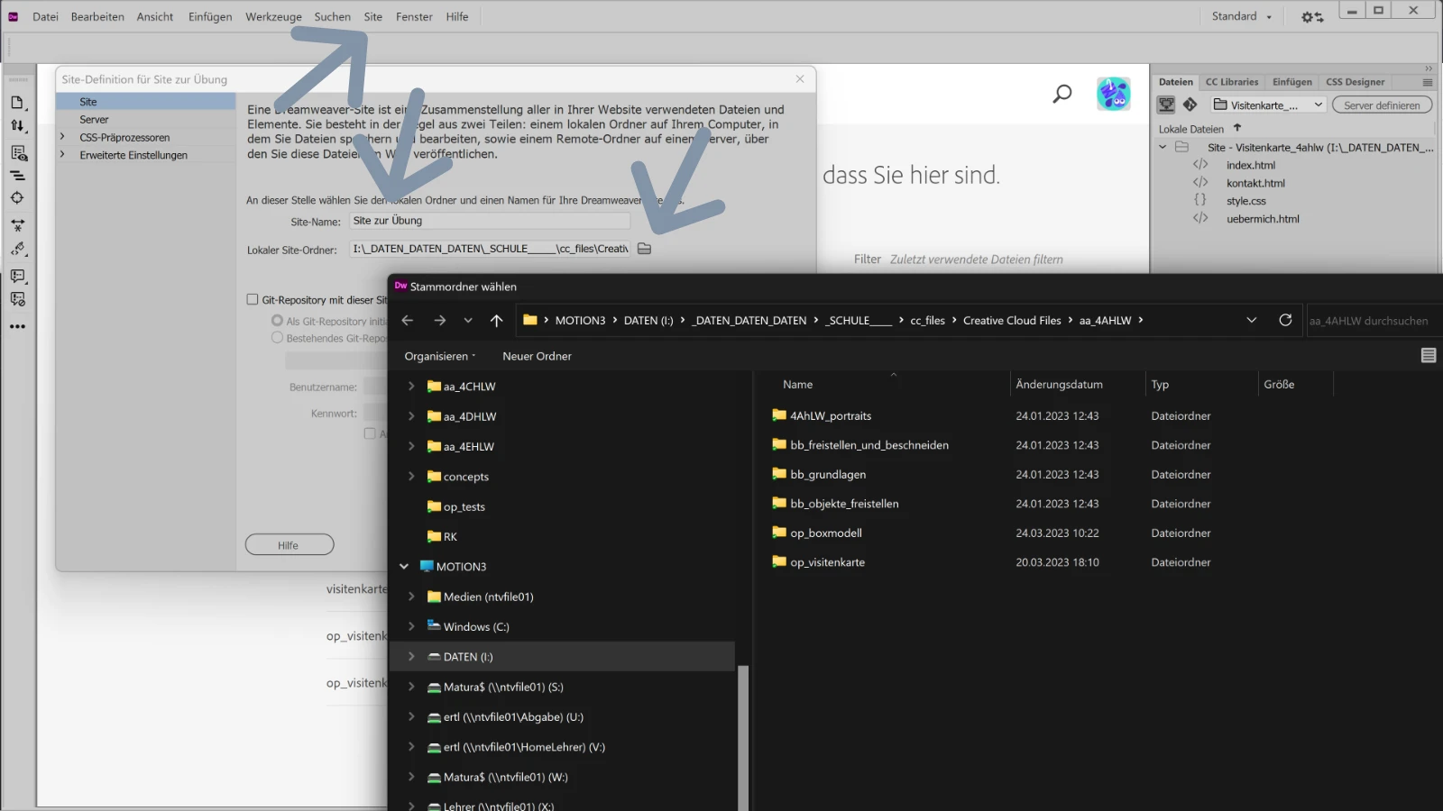Select the Site category in site definition
Screen dimensions: 1443x811
click(x=146, y=102)
